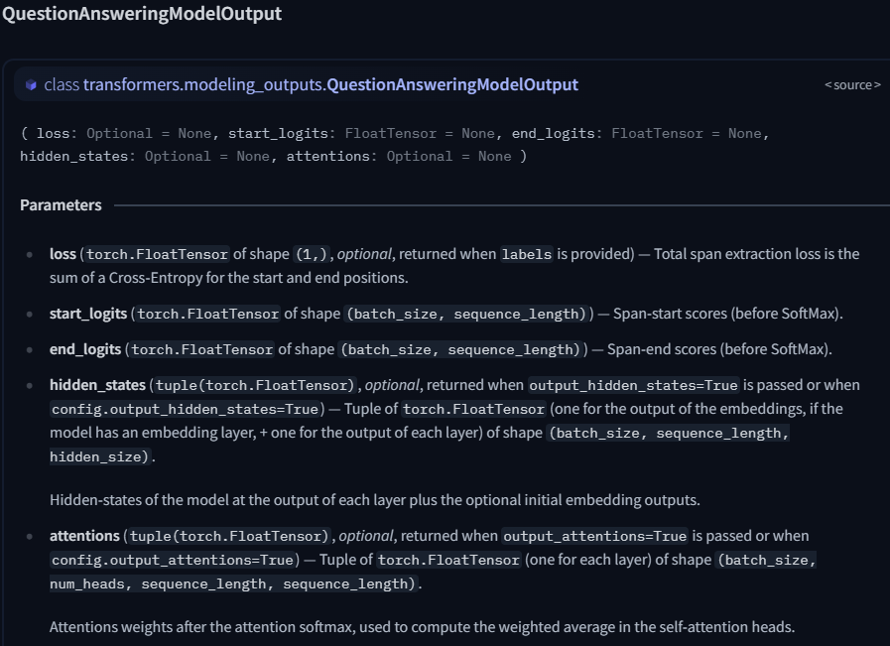Click the labels code snippet in the loss description

tap(527, 254)
